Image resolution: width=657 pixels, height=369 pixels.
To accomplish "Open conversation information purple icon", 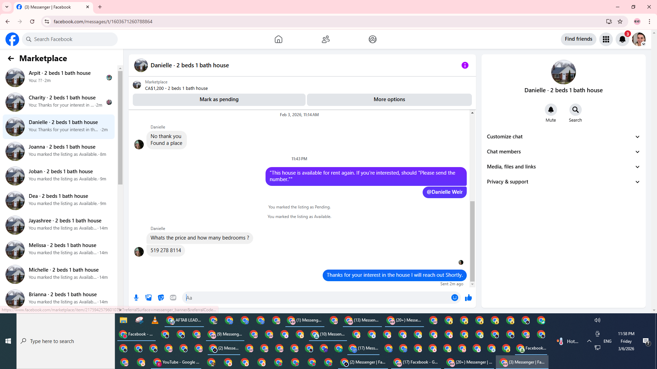I will coord(465,65).
